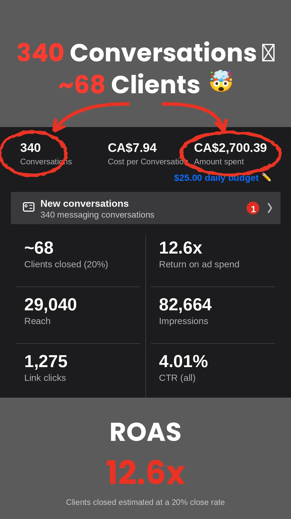The width and height of the screenshot is (291, 519).
Task: Click the ~68 Clients closed tile
Action: coord(78,261)
